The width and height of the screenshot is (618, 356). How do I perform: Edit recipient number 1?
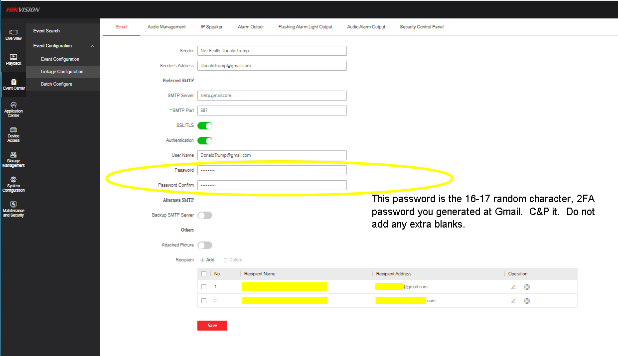[x=513, y=286]
